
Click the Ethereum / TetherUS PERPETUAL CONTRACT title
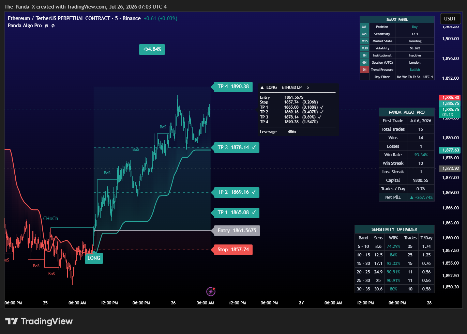click(74, 18)
